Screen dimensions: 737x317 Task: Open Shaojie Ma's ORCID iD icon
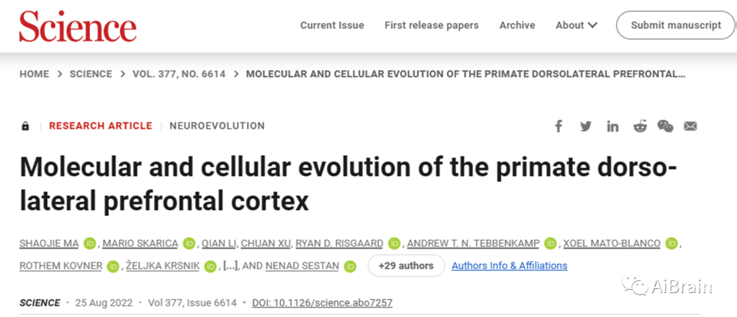90,243
